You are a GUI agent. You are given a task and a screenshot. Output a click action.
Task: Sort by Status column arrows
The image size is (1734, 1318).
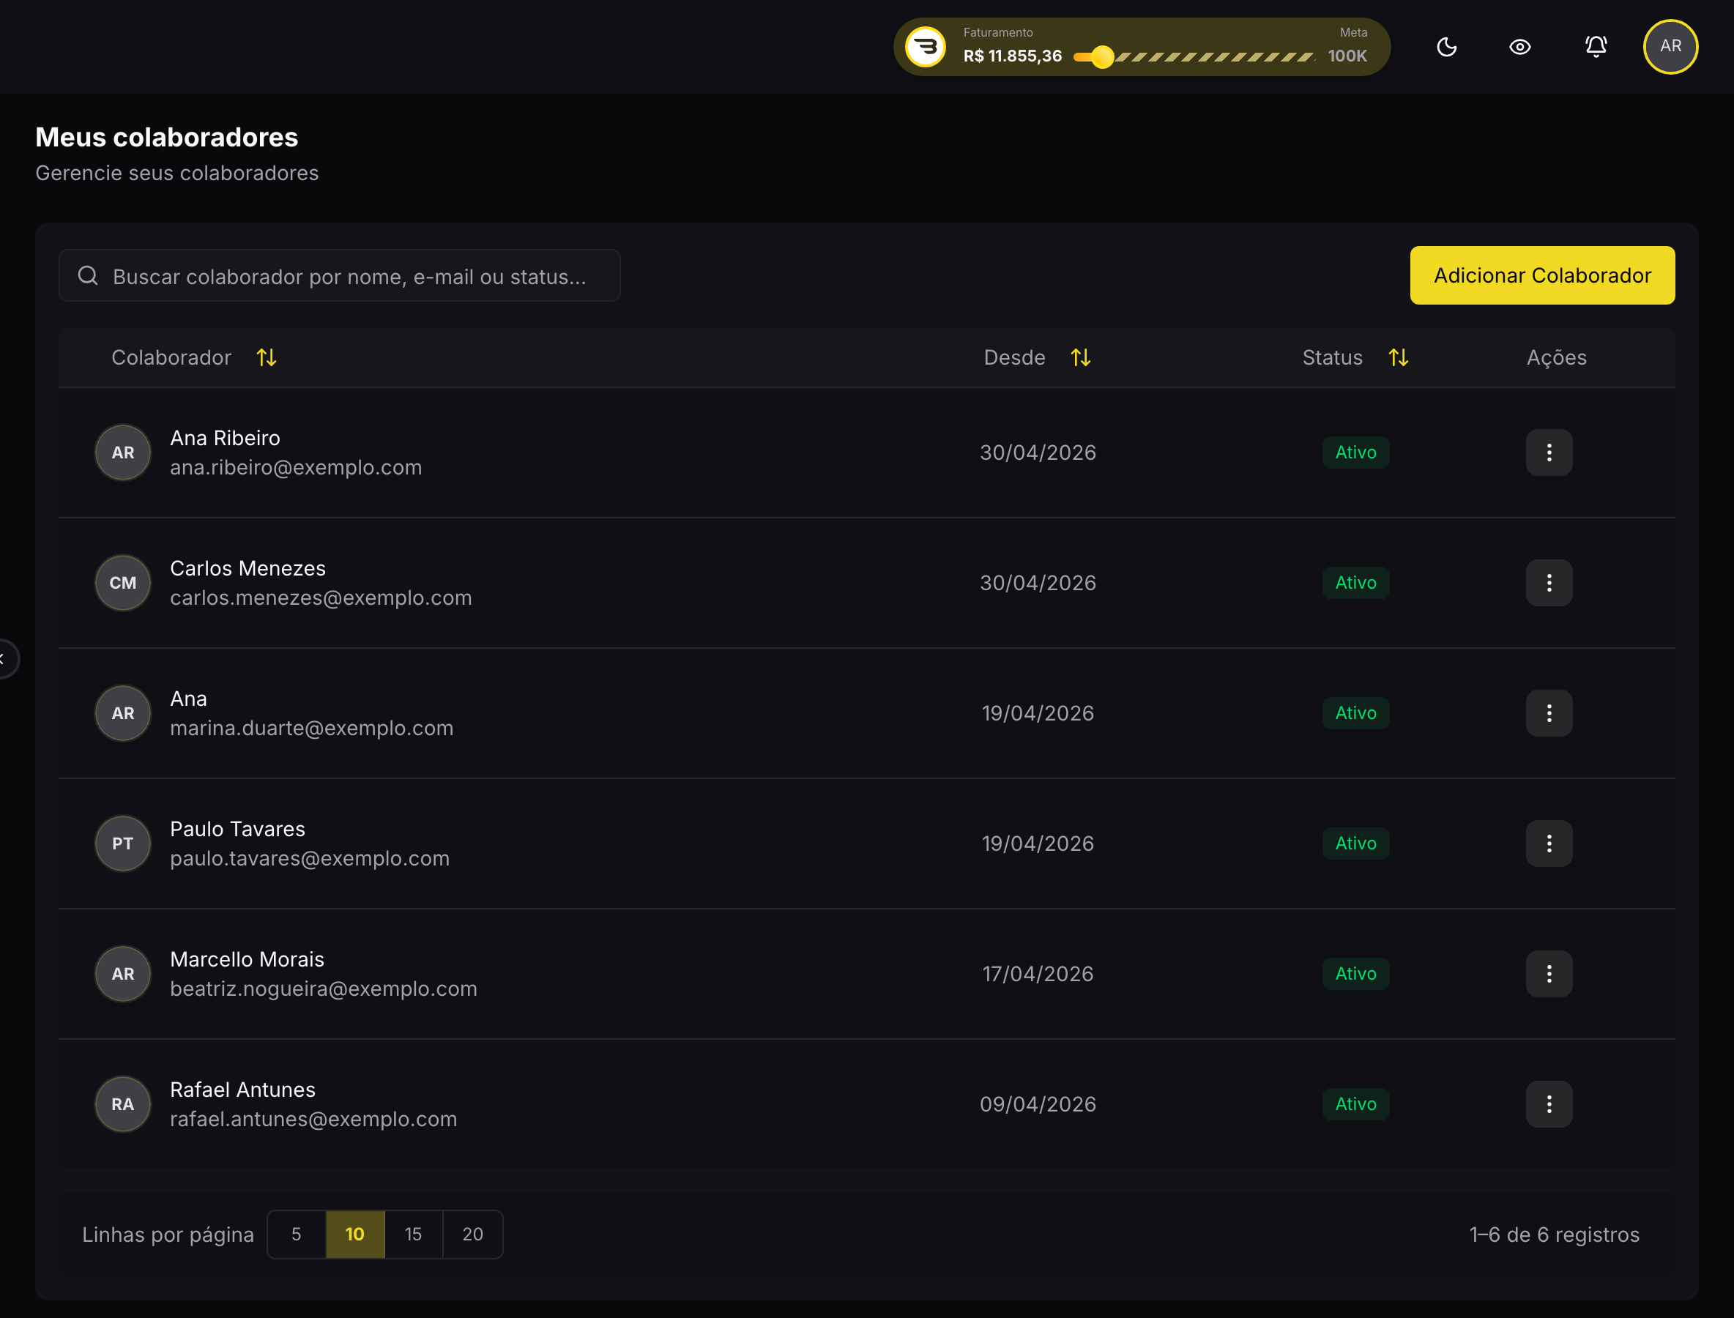point(1398,358)
